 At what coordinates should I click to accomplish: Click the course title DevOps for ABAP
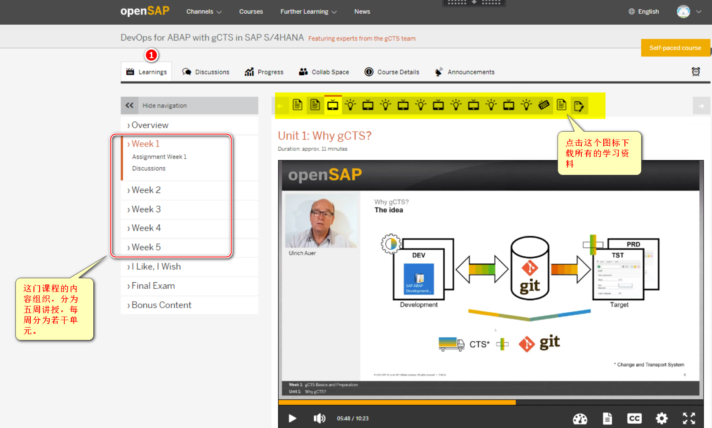click(x=212, y=37)
